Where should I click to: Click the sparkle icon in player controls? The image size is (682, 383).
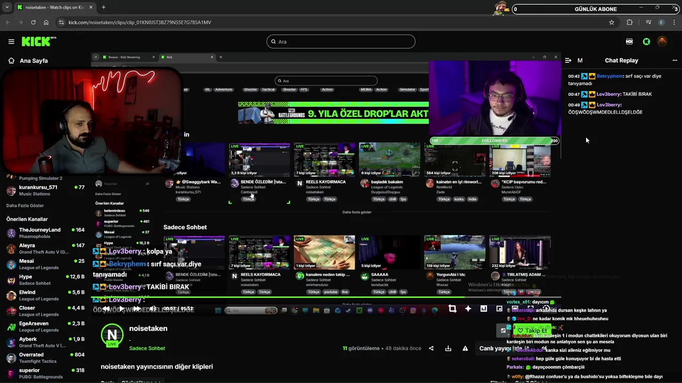[468, 309]
